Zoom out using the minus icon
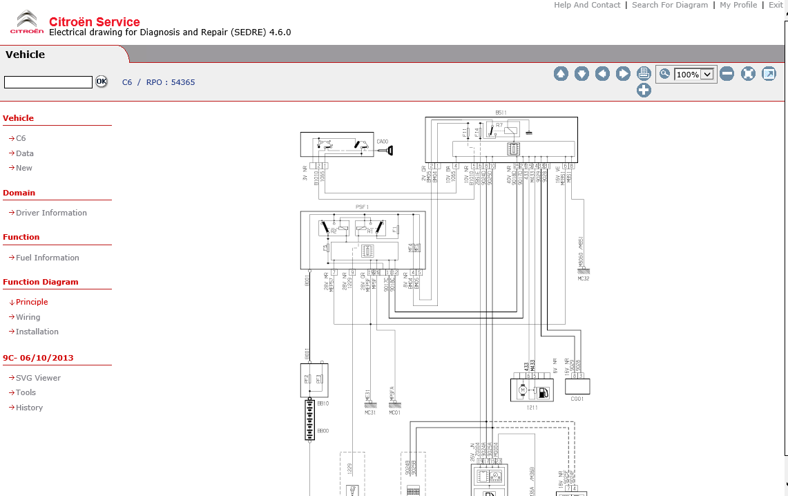788x496 pixels. (727, 74)
